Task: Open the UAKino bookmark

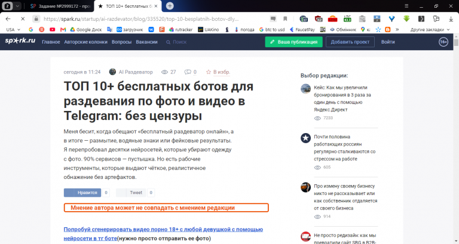Action: click(x=209, y=29)
